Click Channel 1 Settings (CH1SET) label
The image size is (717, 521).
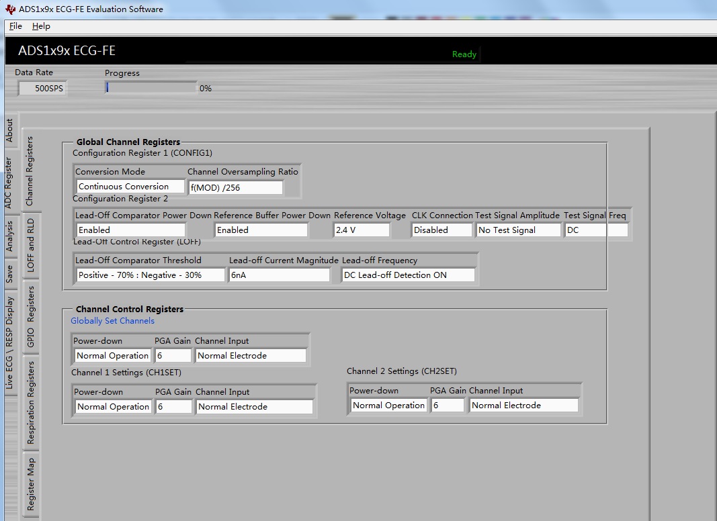(126, 373)
